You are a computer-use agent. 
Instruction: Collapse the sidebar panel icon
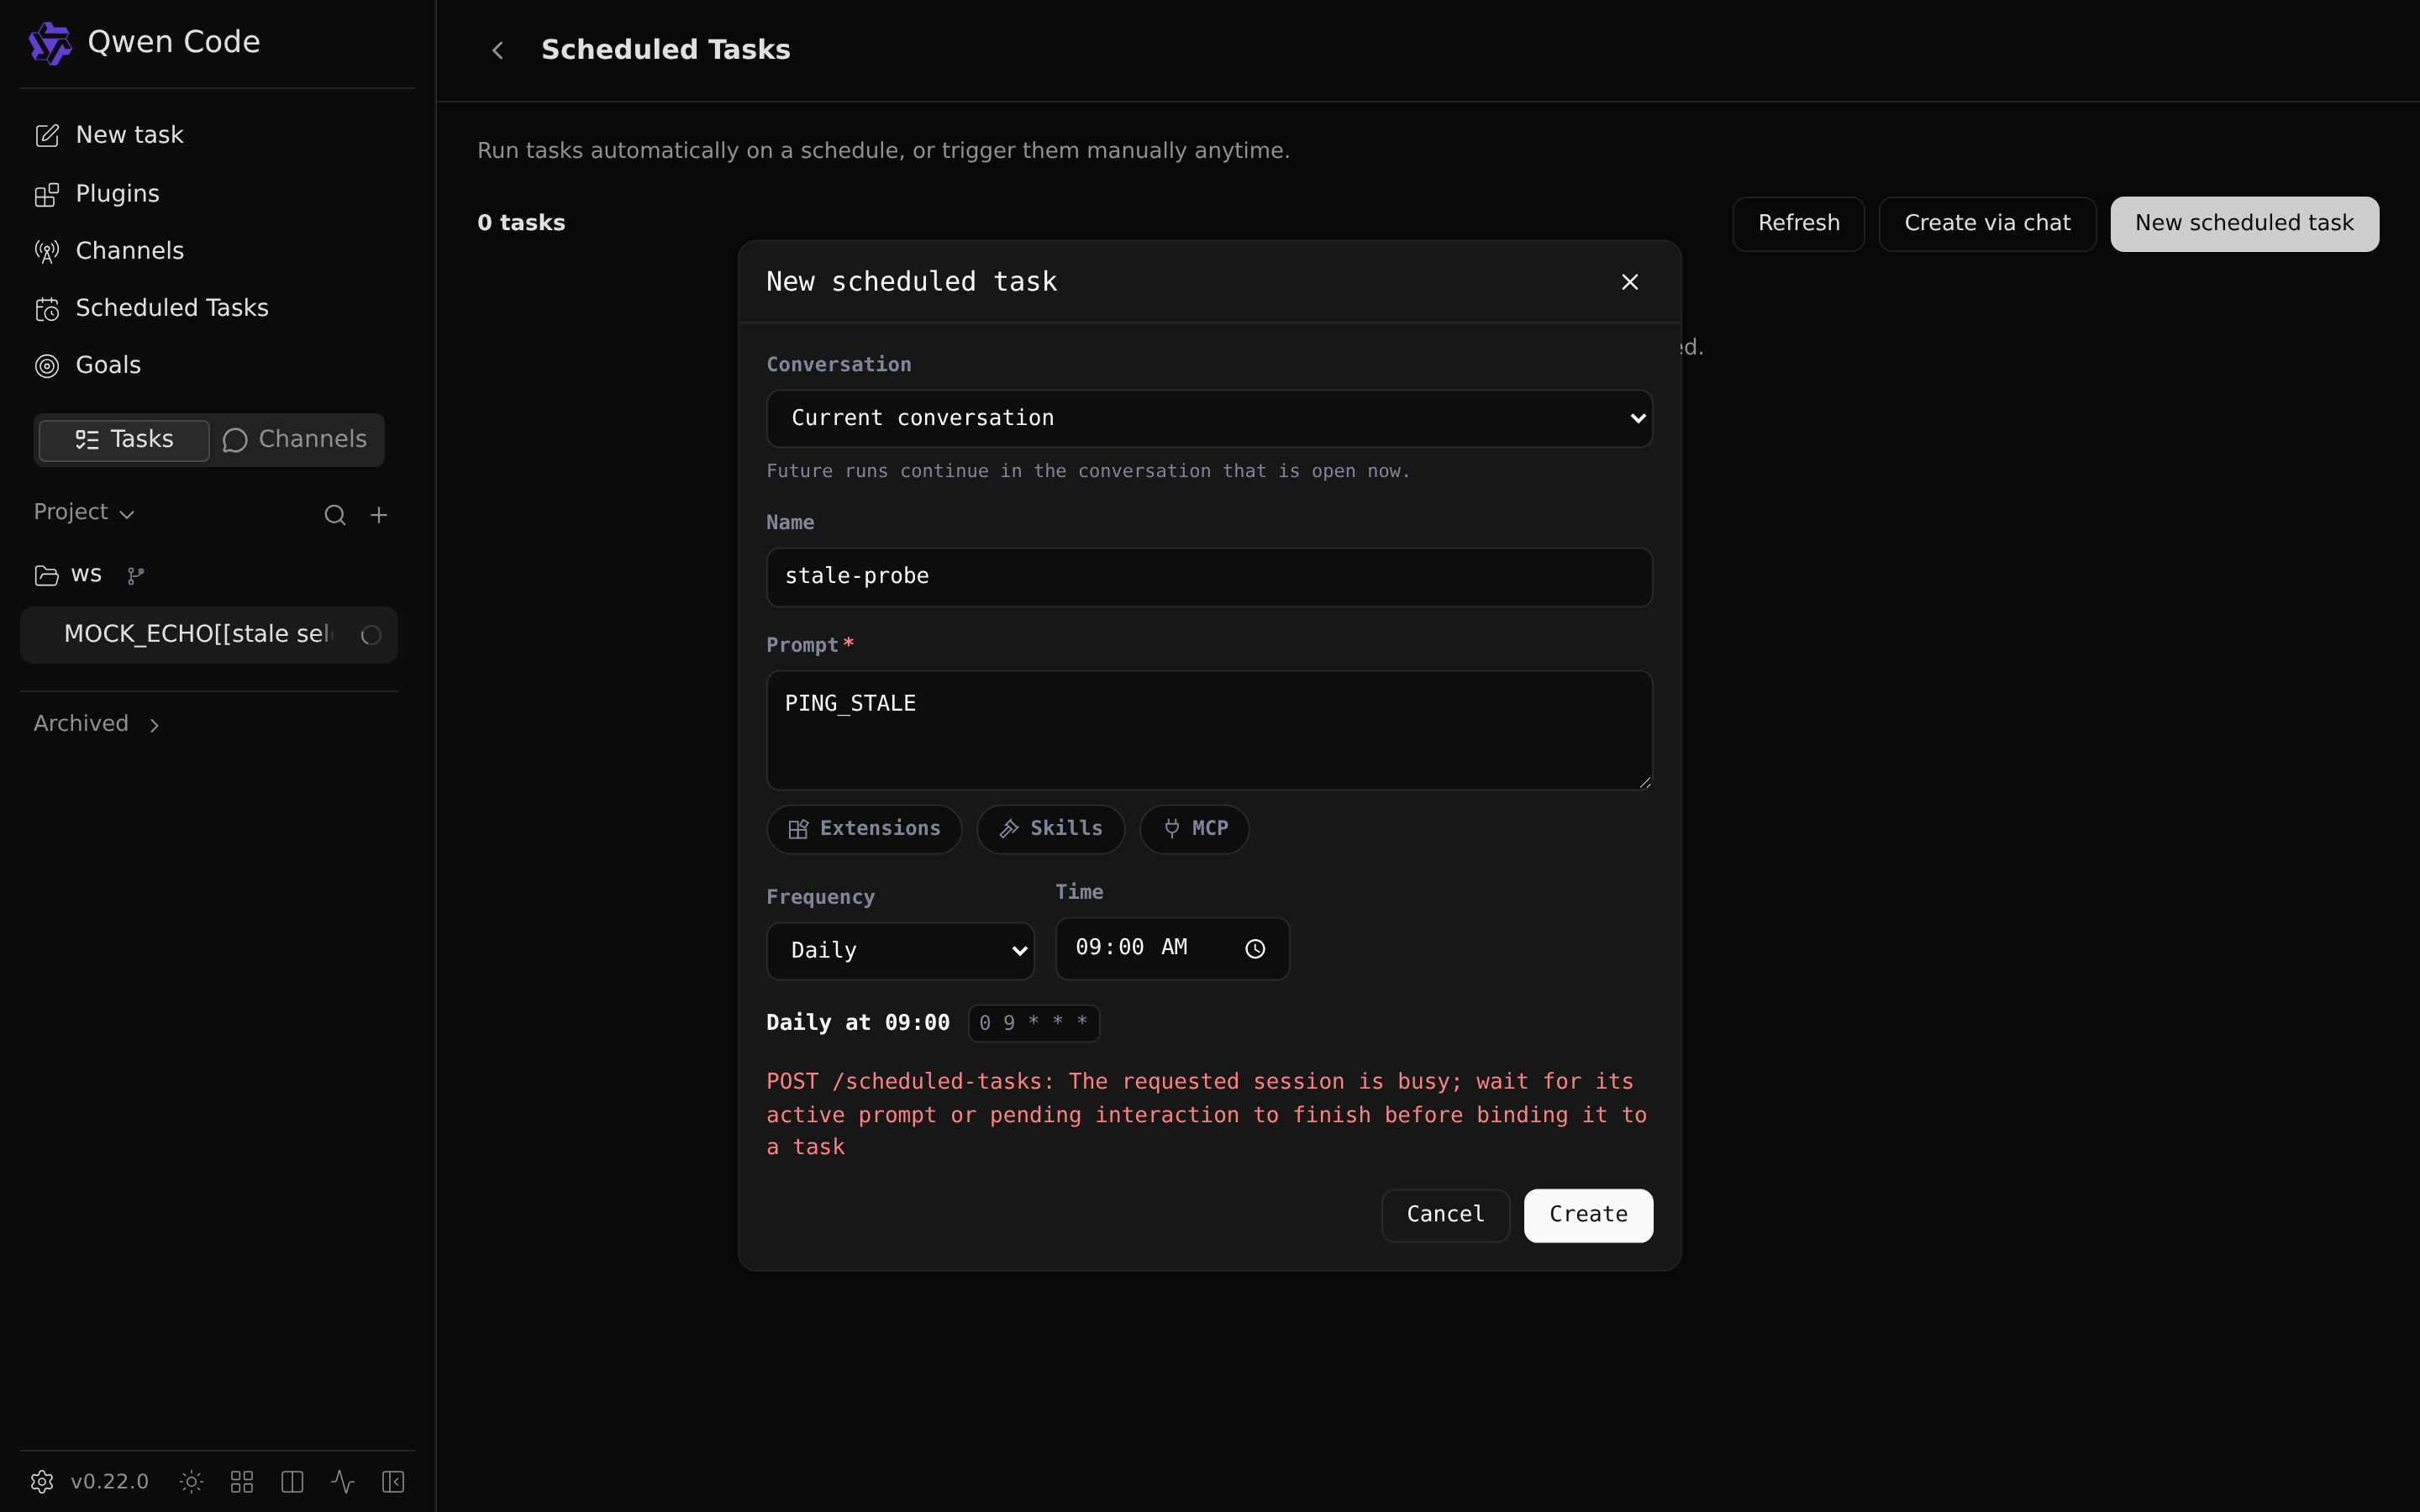(x=393, y=1481)
